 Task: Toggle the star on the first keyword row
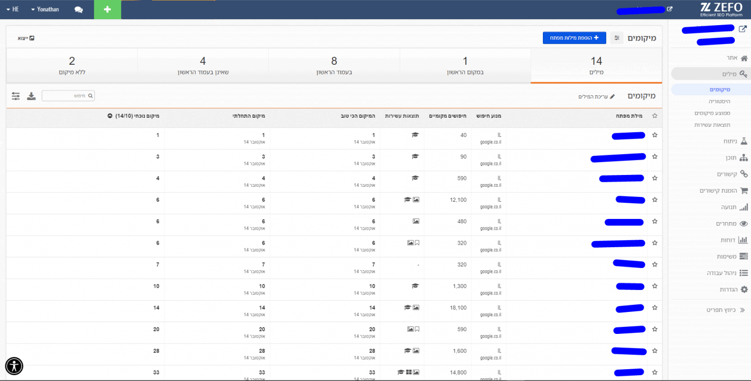tap(654, 135)
